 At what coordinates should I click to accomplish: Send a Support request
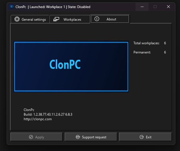91,137
